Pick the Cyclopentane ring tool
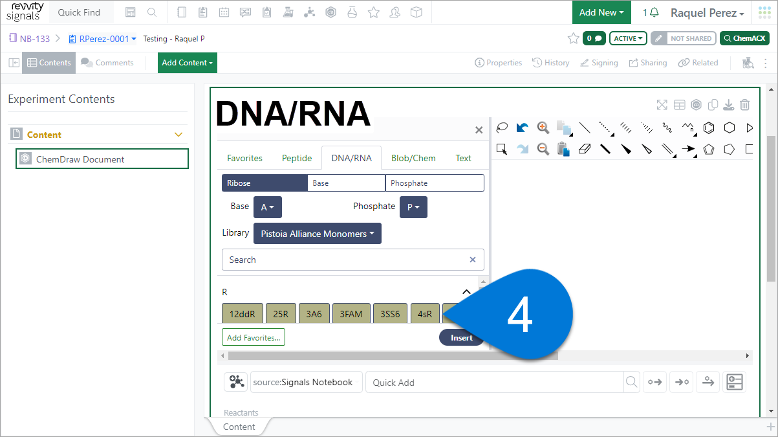The image size is (778, 437). [729, 149]
